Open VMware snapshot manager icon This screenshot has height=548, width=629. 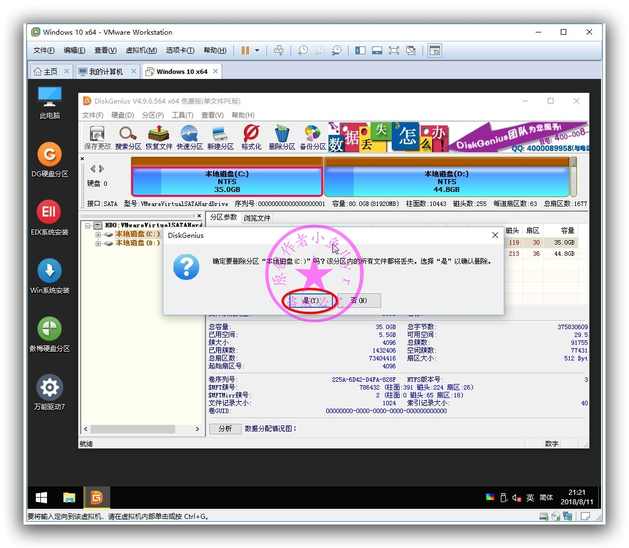pyautogui.click(x=336, y=50)
